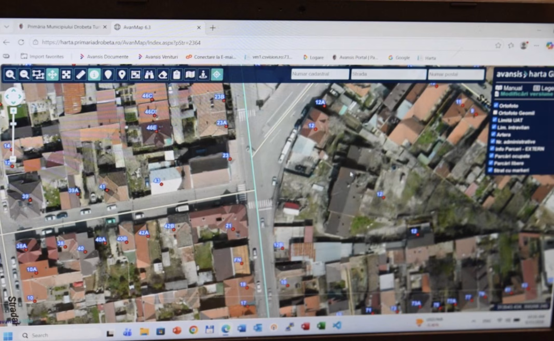
Task: Click the Strada search field
Action: pos(389,74)
